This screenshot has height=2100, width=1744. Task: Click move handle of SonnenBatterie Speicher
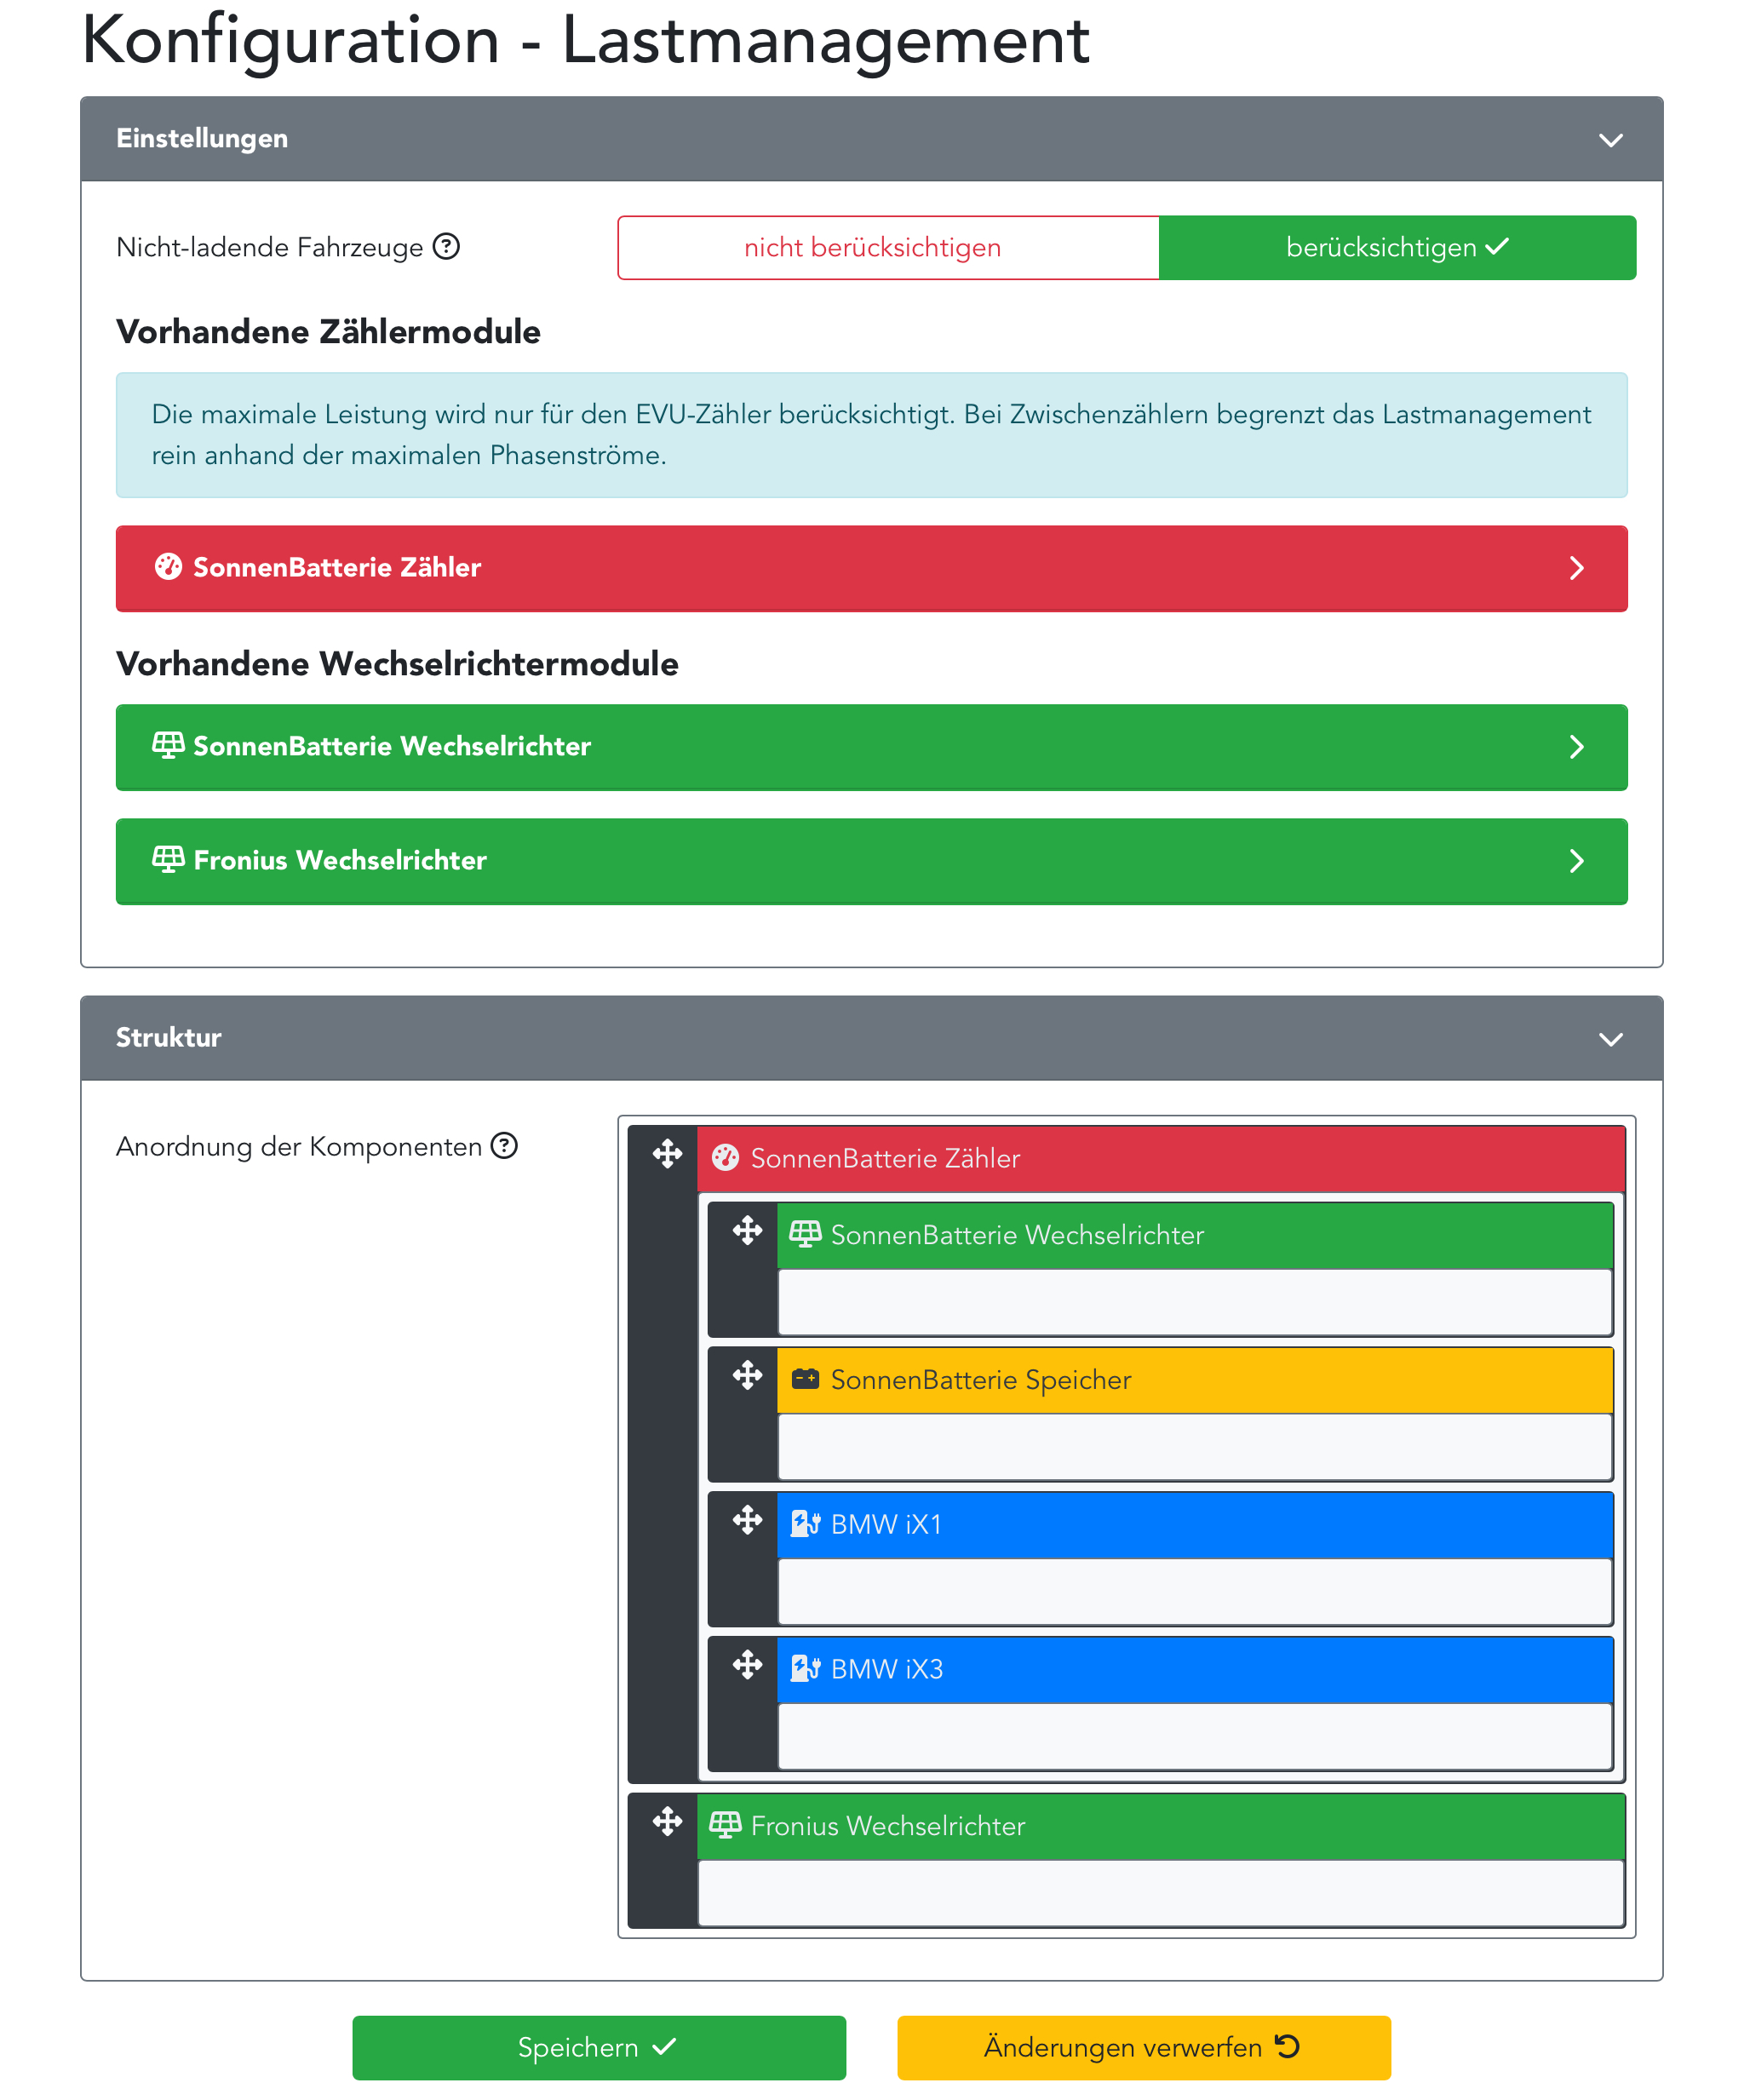747,1376
